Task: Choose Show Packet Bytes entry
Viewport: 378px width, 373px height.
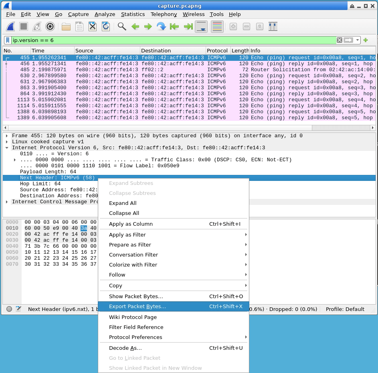Action: coord(174,297)
